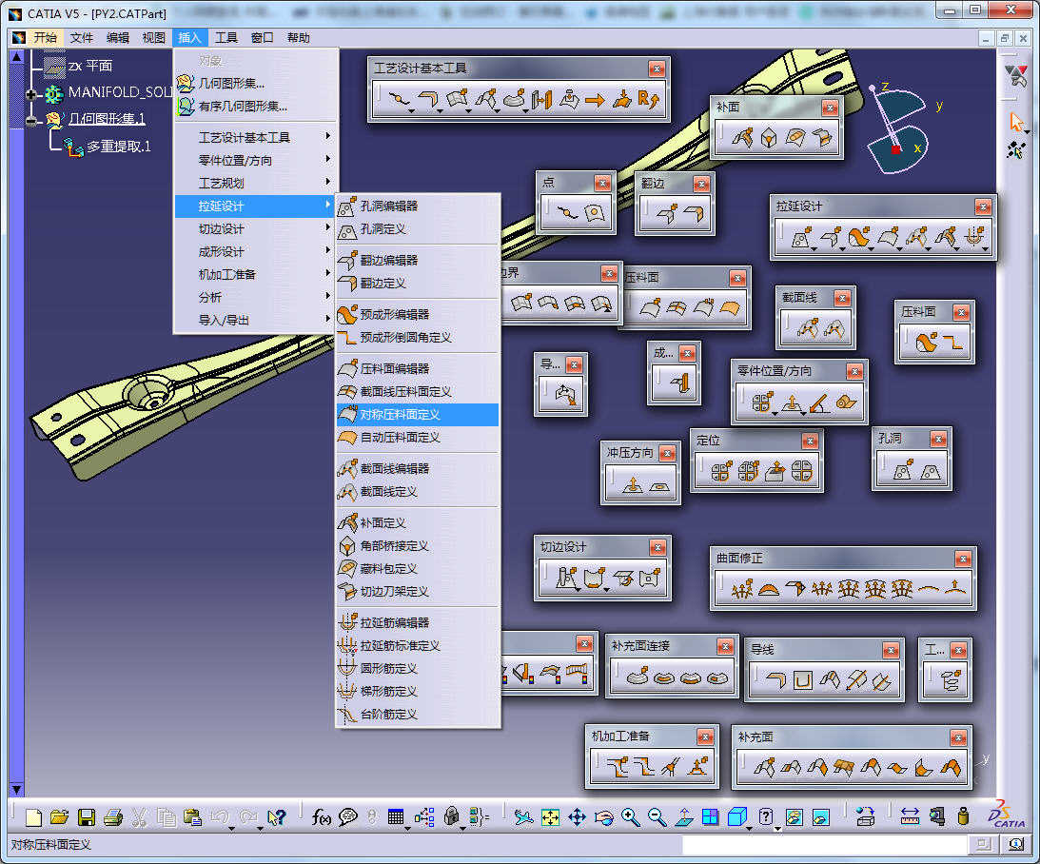Click the cube icon in 补面 toolbar
The width and height of the screenshot is (1040, 864).
[x=768, y=138]
